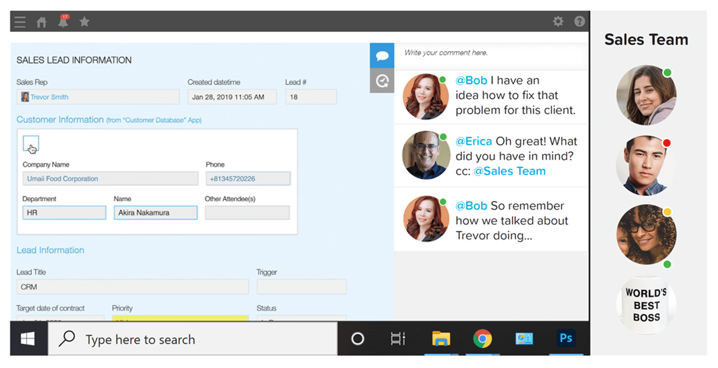This screenshot has width=718, height=368.
Task: Click the Write your comment here field
Action: click(x=492, y=53)
